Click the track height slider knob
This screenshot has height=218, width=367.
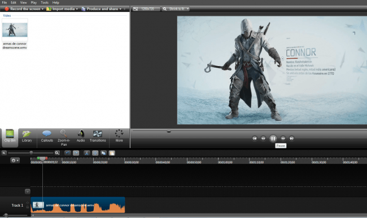point(6,215)
